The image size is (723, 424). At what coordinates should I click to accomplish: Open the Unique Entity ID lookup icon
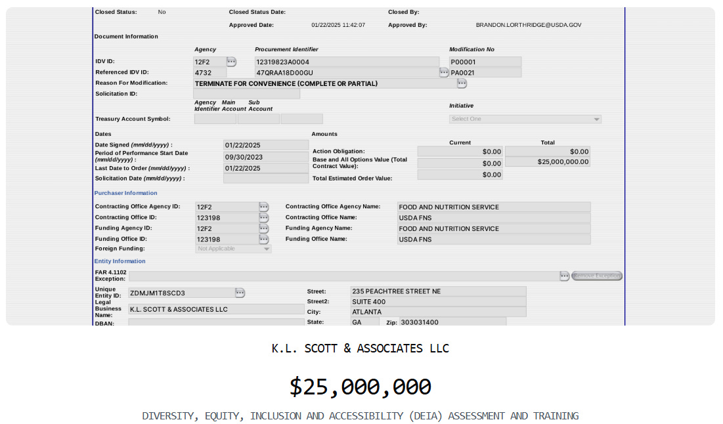coord(240,292)
